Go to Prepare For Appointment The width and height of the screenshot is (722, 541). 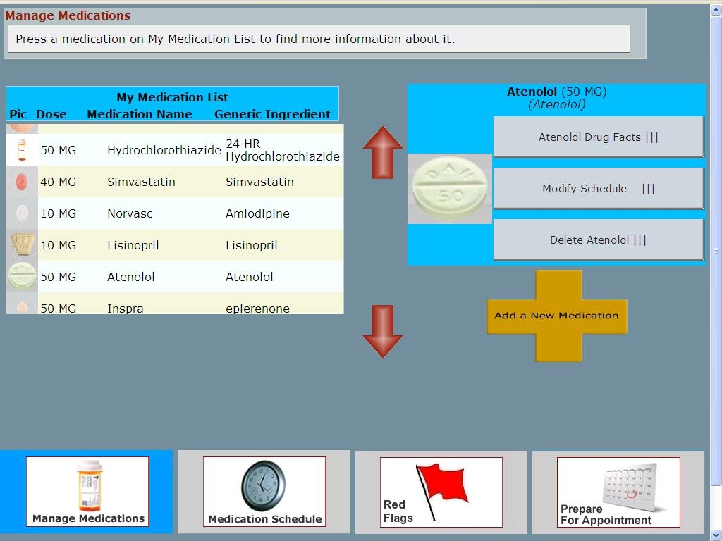618,492
